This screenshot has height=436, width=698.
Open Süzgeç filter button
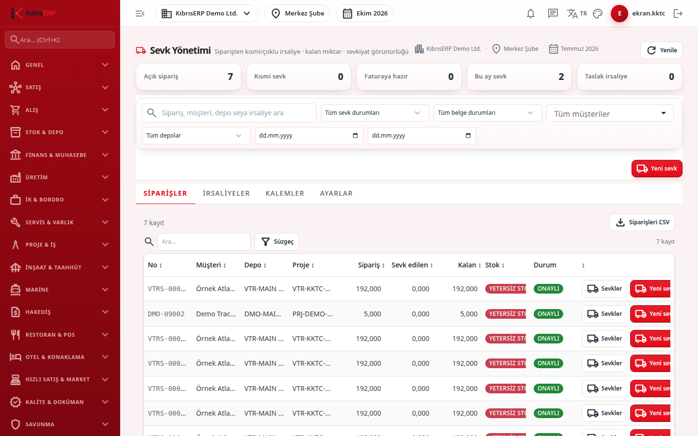point(277,242)
